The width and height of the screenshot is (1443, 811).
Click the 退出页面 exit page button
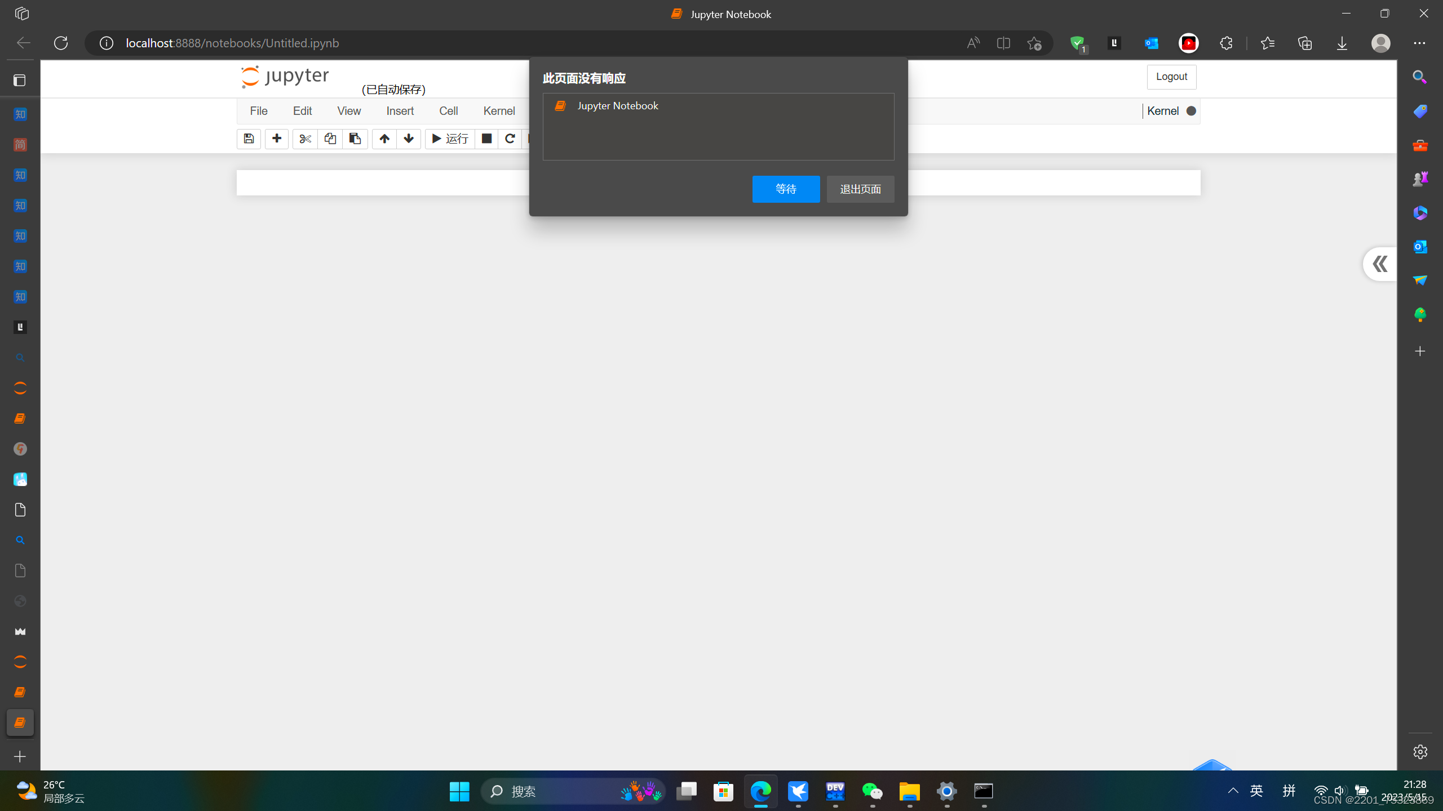tap(860, 189)
